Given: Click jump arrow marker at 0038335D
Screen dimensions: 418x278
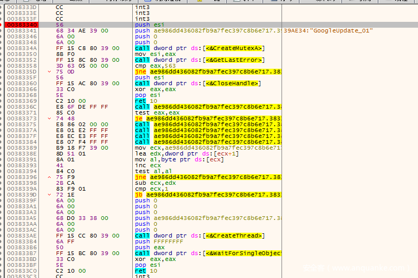Looking at the screenshot, I should [x=50, y=71].
